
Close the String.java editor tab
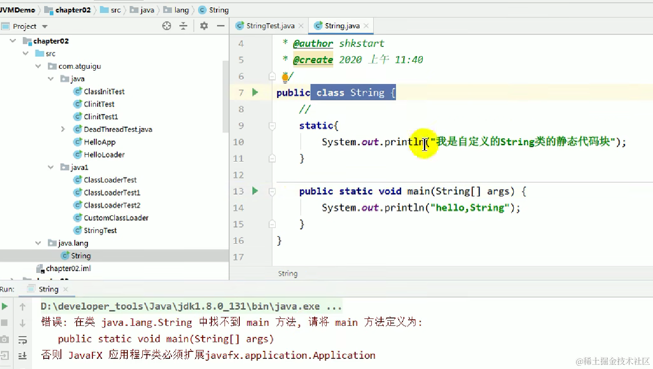[x=366, y=26]
